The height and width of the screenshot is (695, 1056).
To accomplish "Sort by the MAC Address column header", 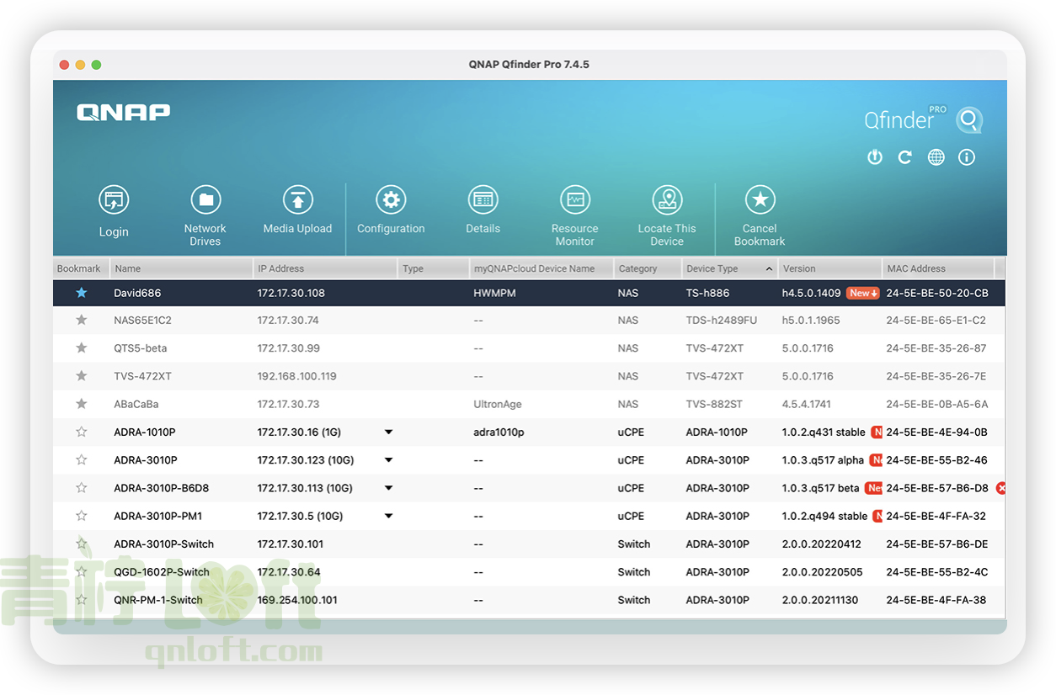I will 937,269.
